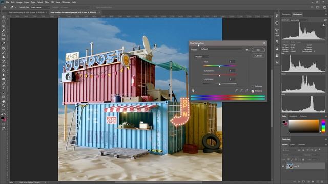Click the delete layer trash icon
The width and height of the screenshot is (328, 184).
322,182
